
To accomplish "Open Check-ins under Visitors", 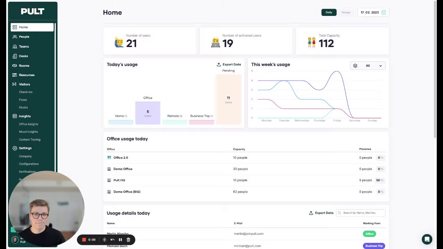I will coord(26,92).
